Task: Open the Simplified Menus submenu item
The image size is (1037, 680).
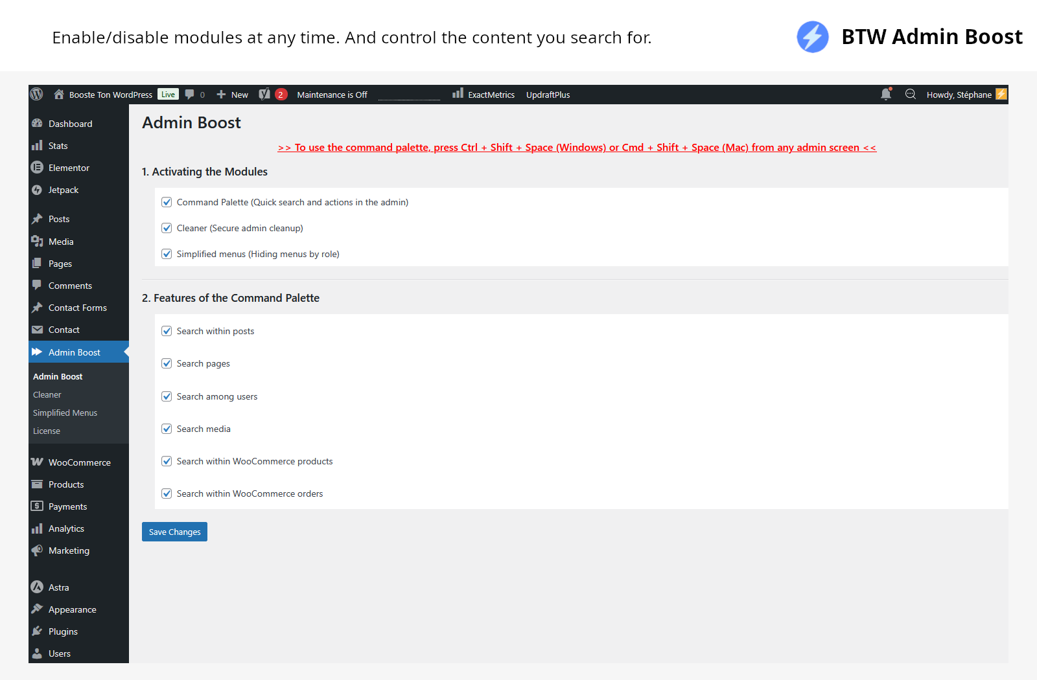Action: (65, 413)
